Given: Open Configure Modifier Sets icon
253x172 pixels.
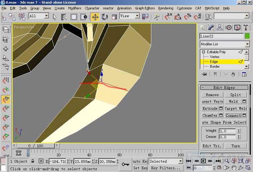Looking at the screenshot, I should tap(244, 74).
